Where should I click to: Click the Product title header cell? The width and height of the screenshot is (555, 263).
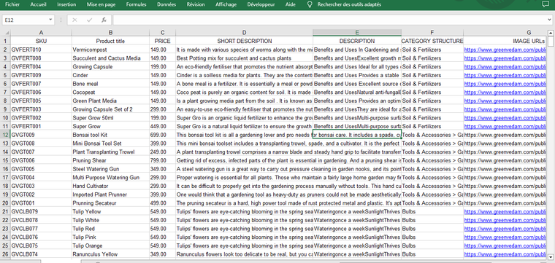click(110, 41)
